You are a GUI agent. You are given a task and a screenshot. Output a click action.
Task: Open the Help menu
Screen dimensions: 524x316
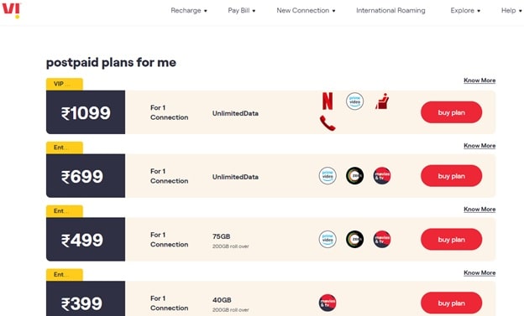(511, 10)
